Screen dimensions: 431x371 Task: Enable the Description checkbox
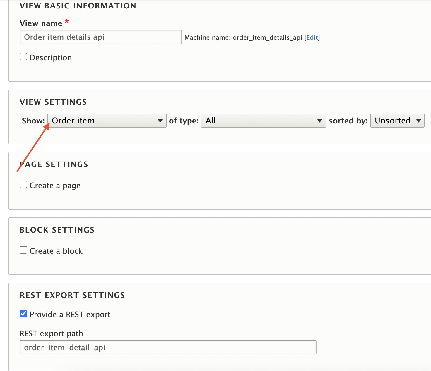click(23, 56)
